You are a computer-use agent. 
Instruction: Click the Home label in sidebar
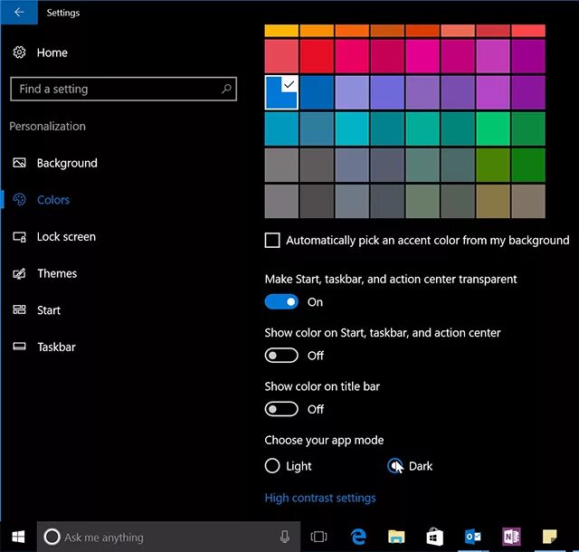(52, 52)
